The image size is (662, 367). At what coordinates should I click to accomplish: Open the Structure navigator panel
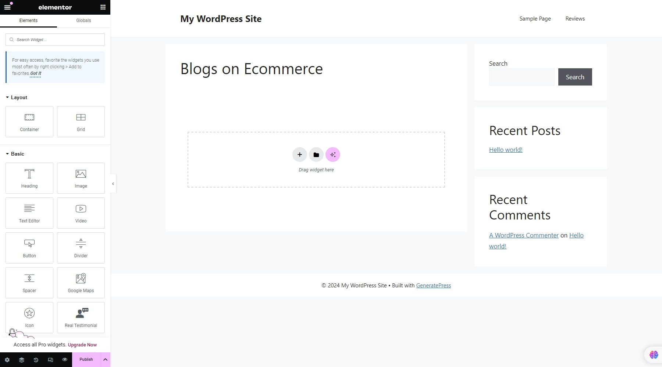pyautogui.click(x=21, y=360)
